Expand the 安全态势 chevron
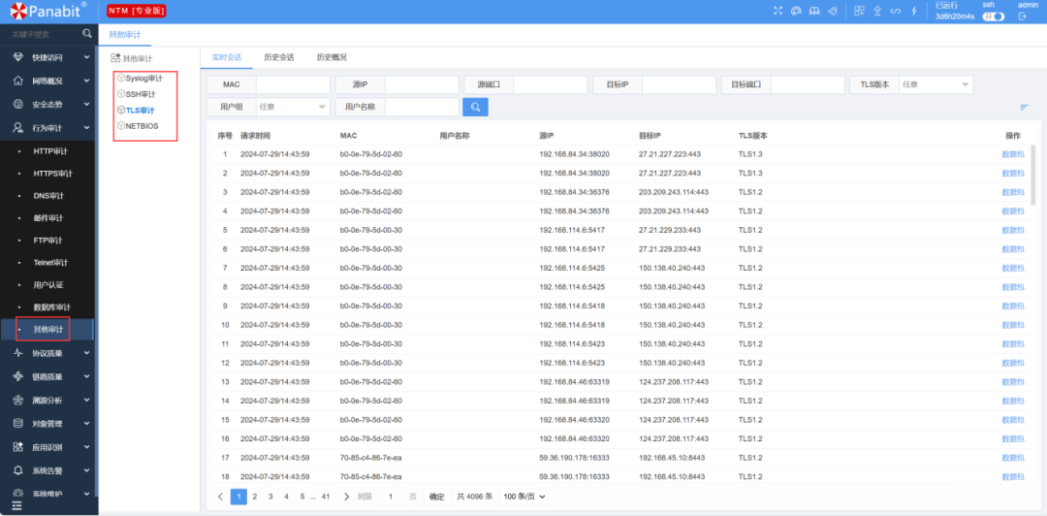 87,105
